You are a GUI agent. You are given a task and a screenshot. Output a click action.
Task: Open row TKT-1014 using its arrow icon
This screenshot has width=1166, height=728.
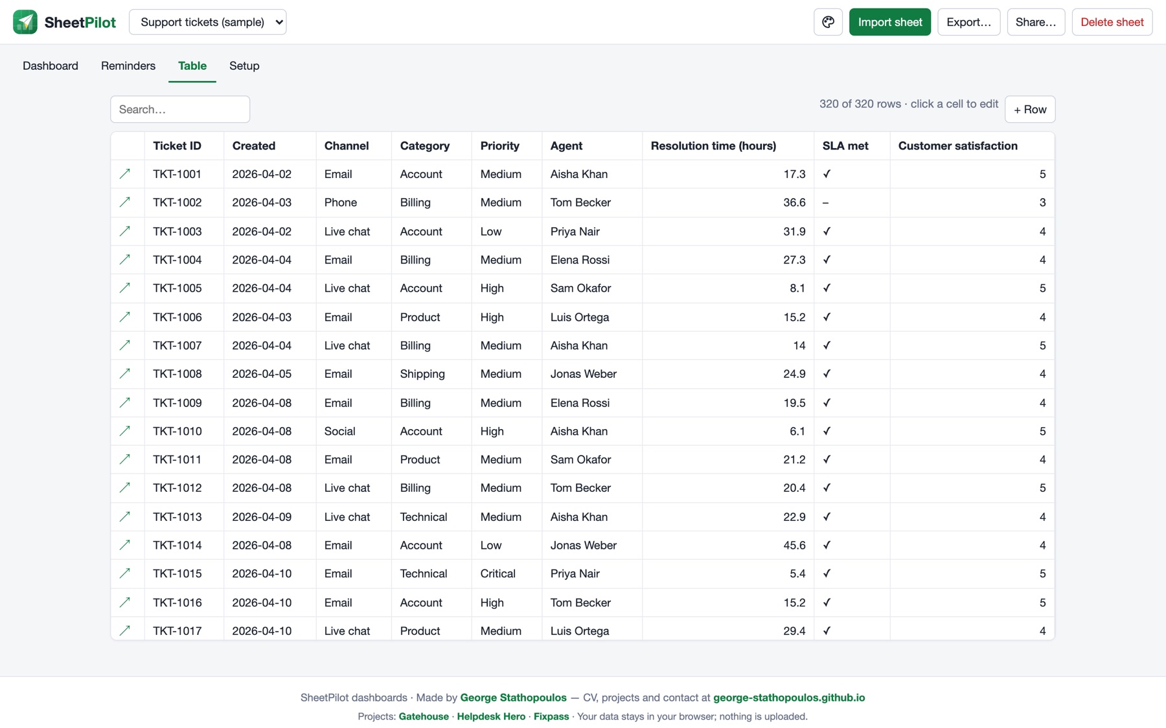coord(125,545)
